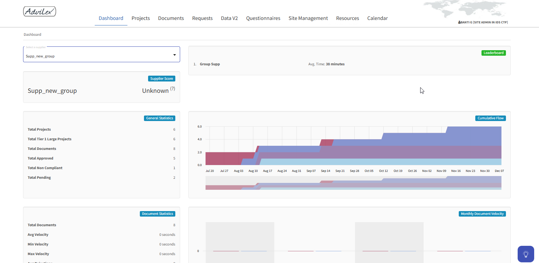539x263 pixels.
Task: Click the Advilex logo
Action: (40, 12)
